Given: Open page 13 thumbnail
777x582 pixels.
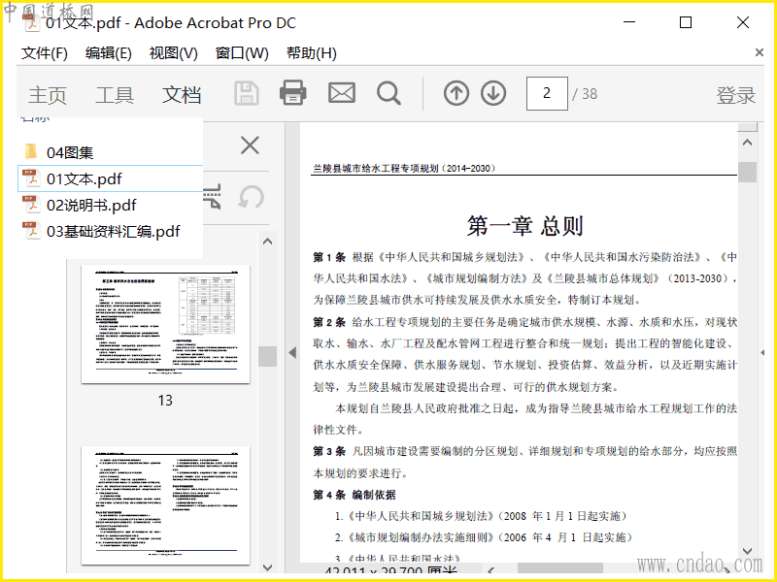Looking at the screenshot, I should (165, 324).
